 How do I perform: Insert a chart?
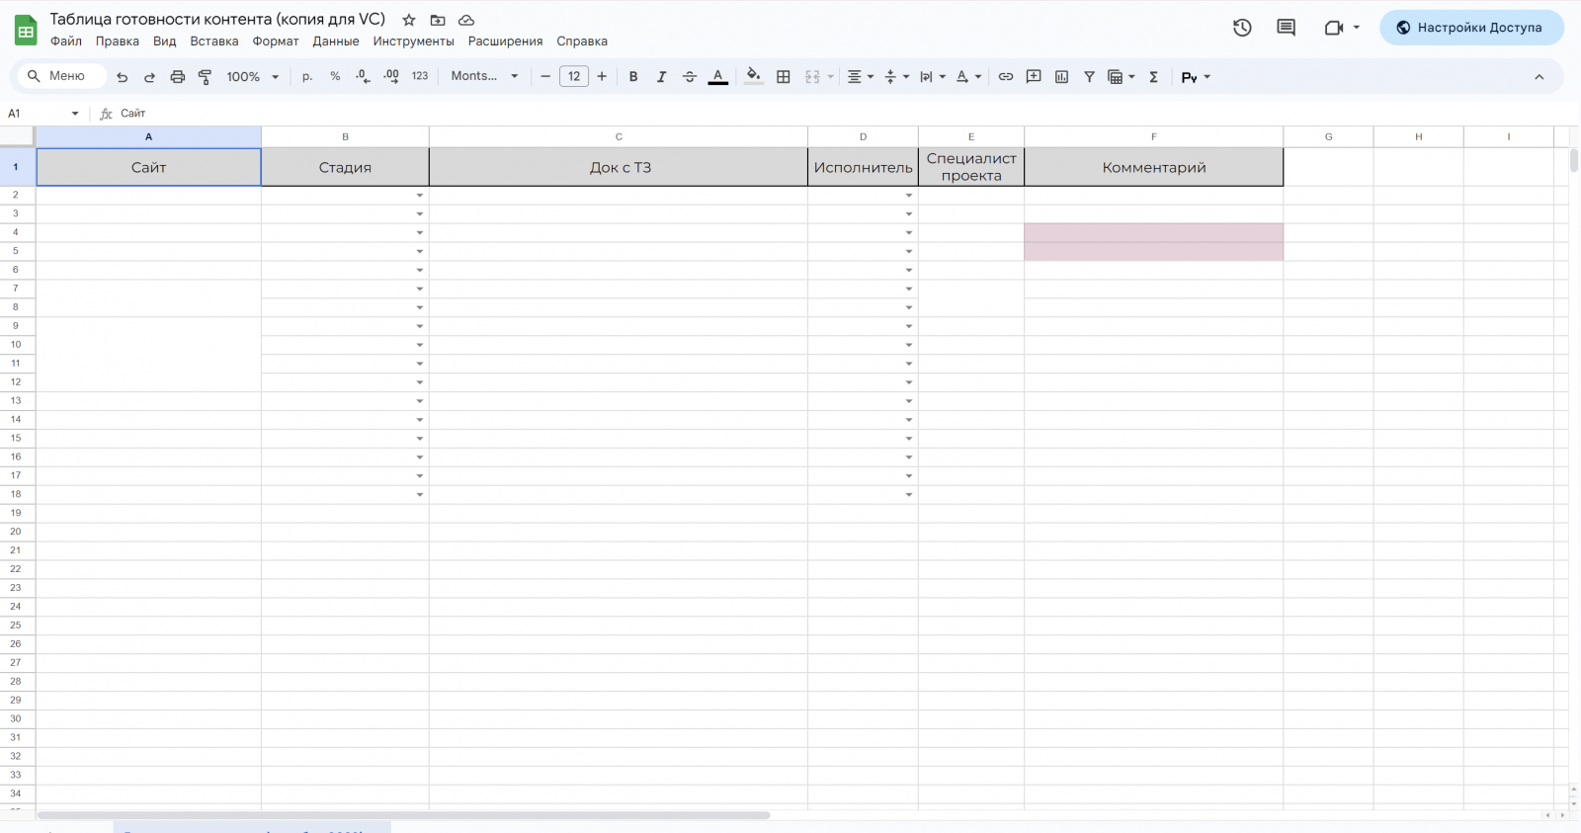1061,77
